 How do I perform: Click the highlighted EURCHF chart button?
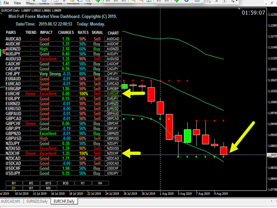pyautogui.click(x=113, y=94)
